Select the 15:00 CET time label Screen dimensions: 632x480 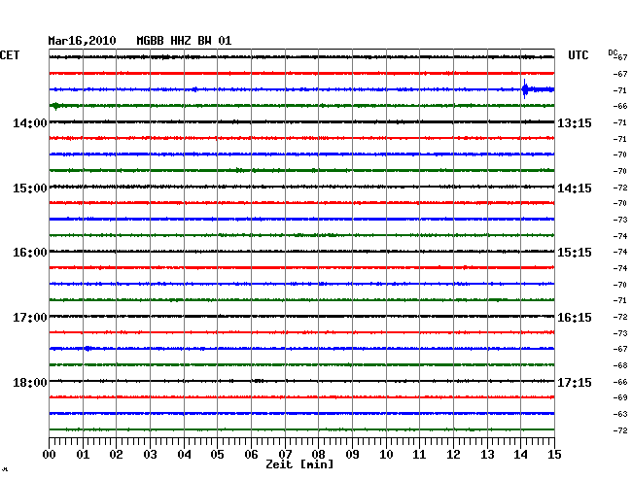(30, 189)
